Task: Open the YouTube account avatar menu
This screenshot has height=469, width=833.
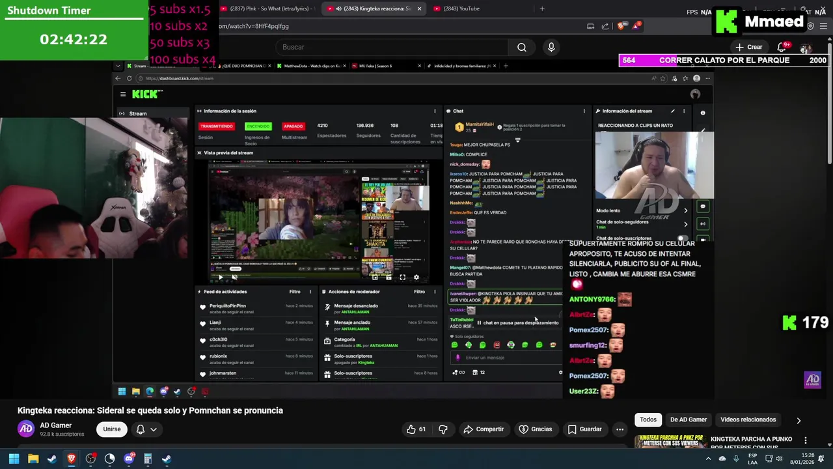Action: pyautogui.click(x=806, y=48)
